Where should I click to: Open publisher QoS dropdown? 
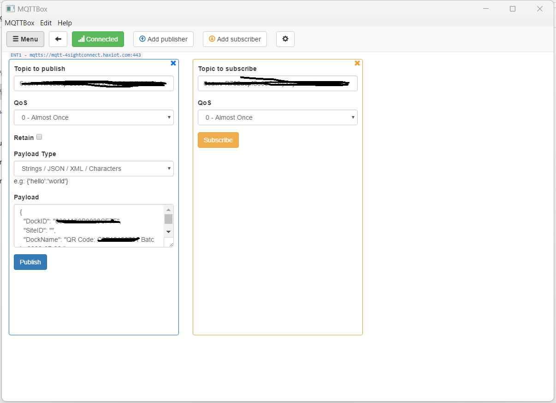click(x=94, y=117)
